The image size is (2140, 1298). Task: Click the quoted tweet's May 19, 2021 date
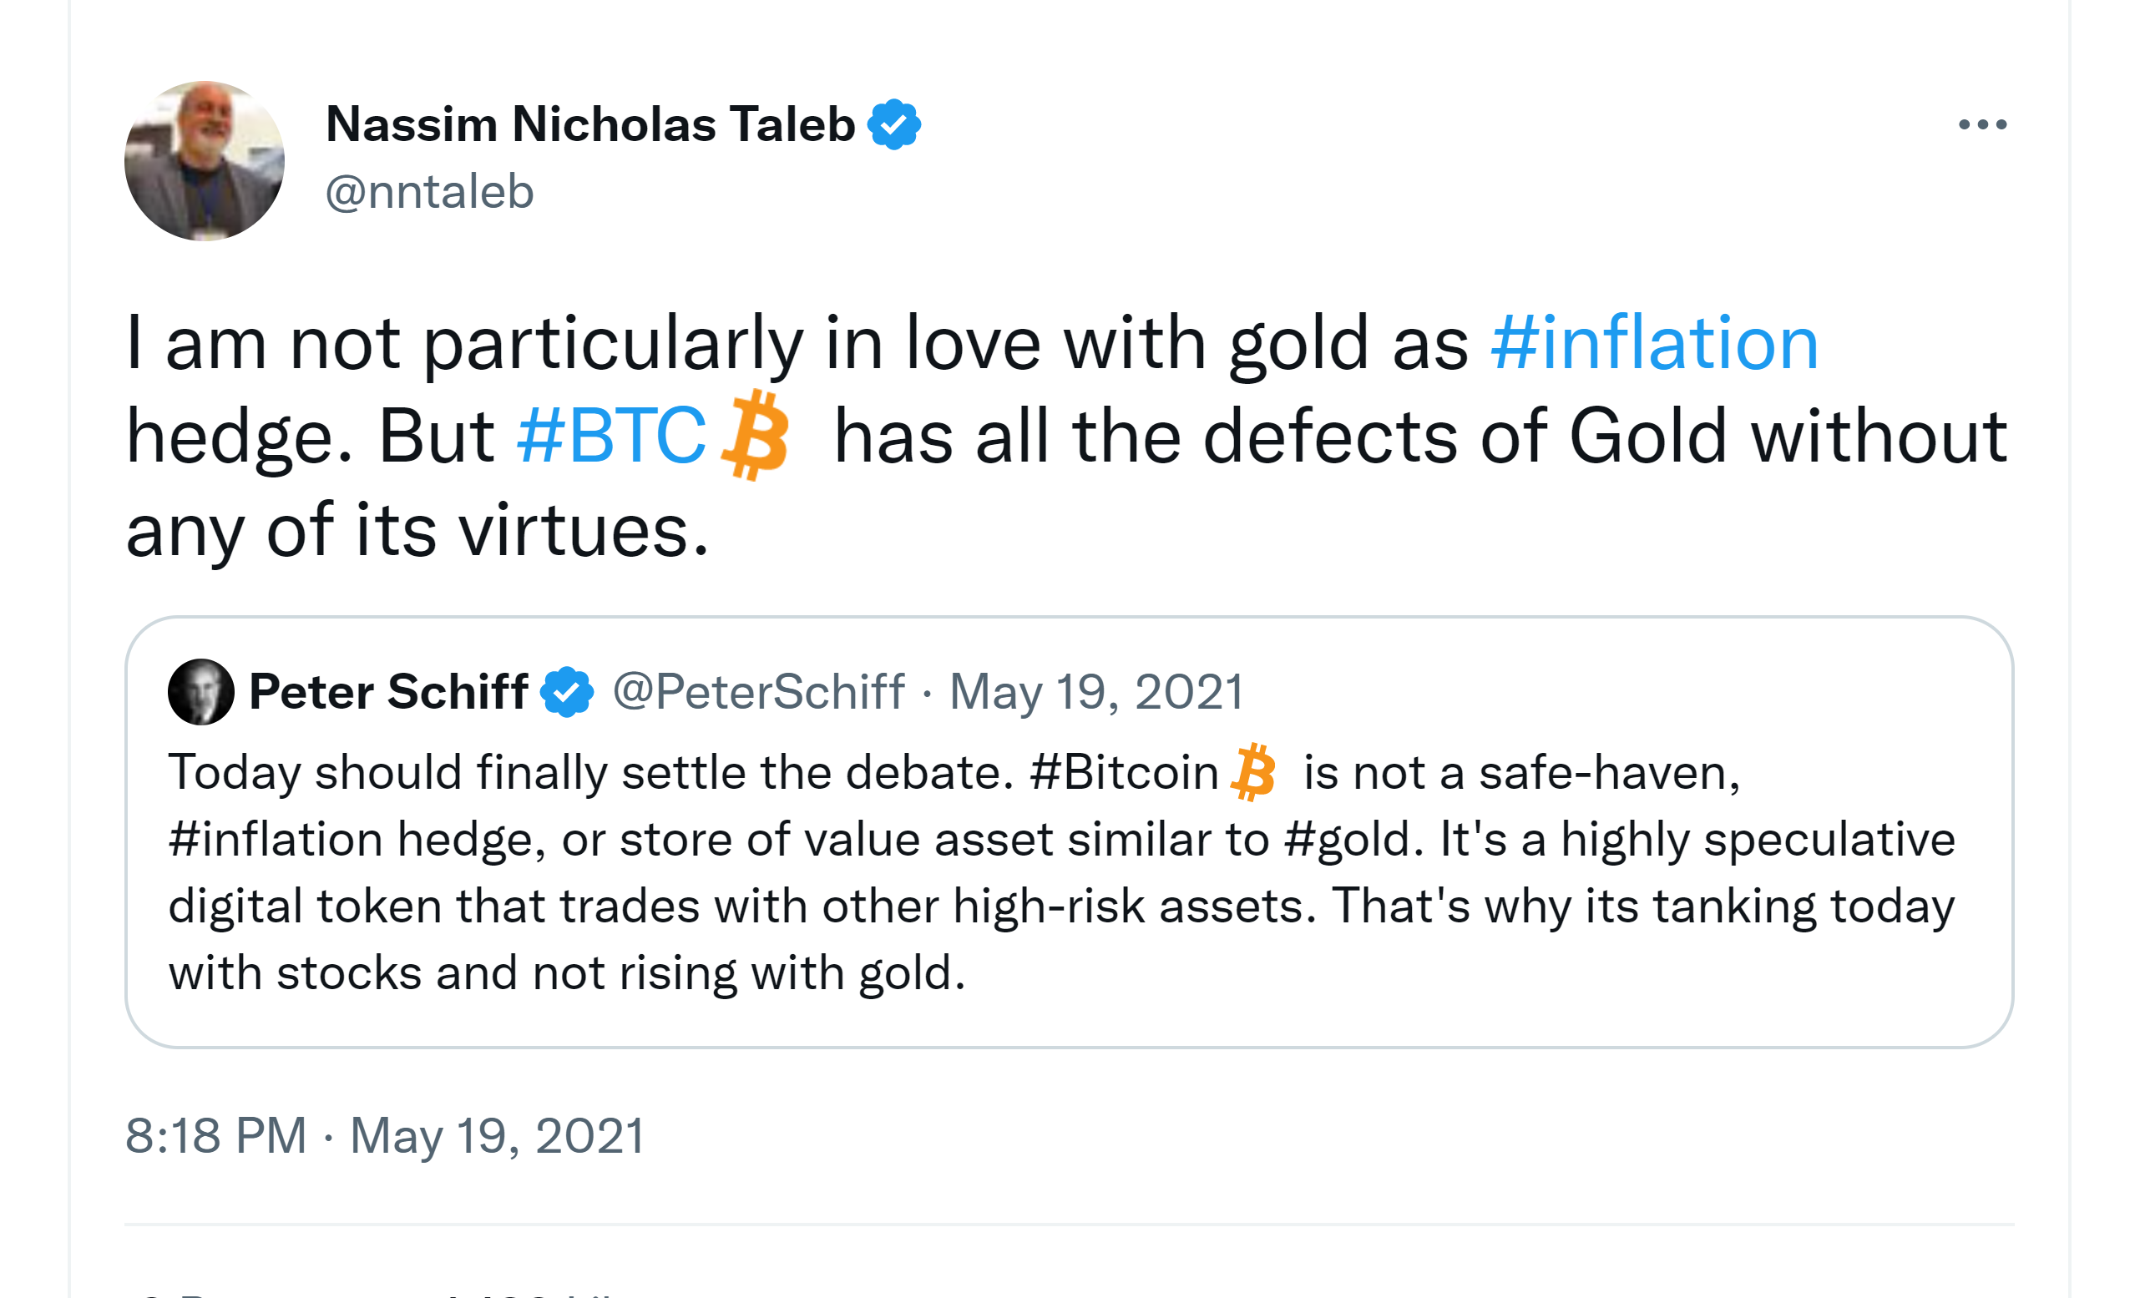click(1096, 692)
